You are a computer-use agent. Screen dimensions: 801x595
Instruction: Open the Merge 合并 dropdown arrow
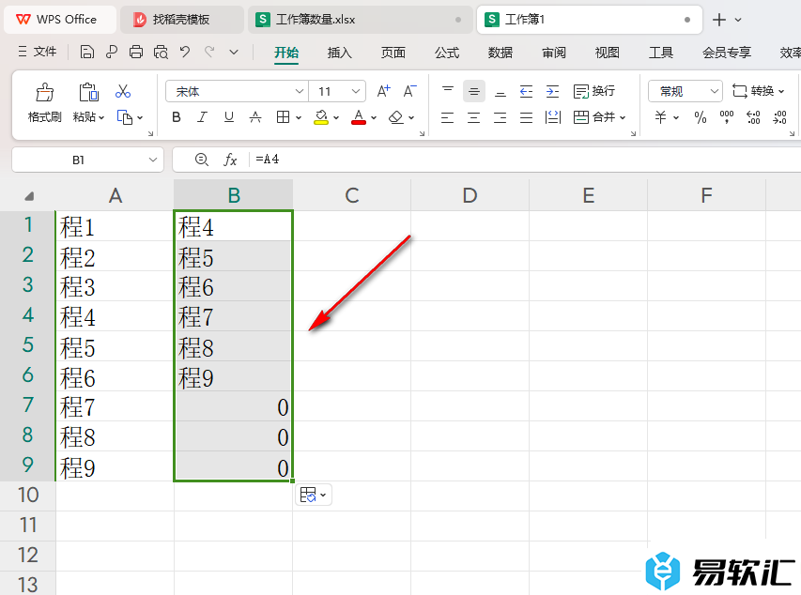(x=623, y=118)
